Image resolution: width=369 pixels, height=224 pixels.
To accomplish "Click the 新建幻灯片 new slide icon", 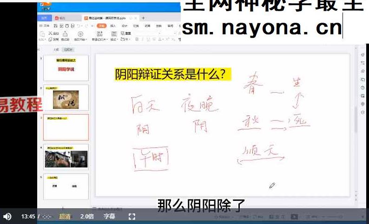I will [x=99, y=34].
